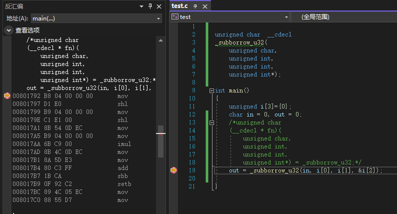Close the 反汇编 disassembly panel
Viewport: 397px width, 214px height.
(159, 6)
